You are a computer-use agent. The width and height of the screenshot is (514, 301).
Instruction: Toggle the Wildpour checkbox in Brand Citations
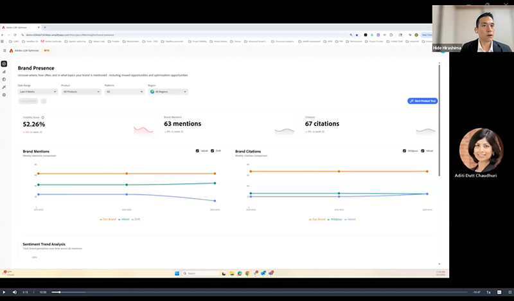pyautogui.click(x=405, y=150)
